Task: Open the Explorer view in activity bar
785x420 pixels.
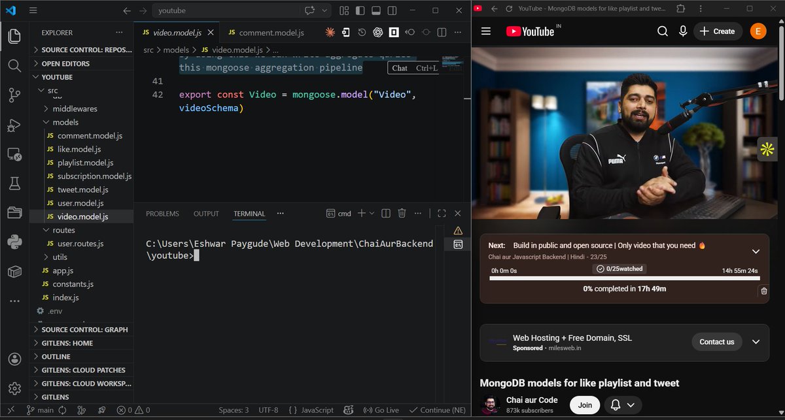Action: point(14,36)
